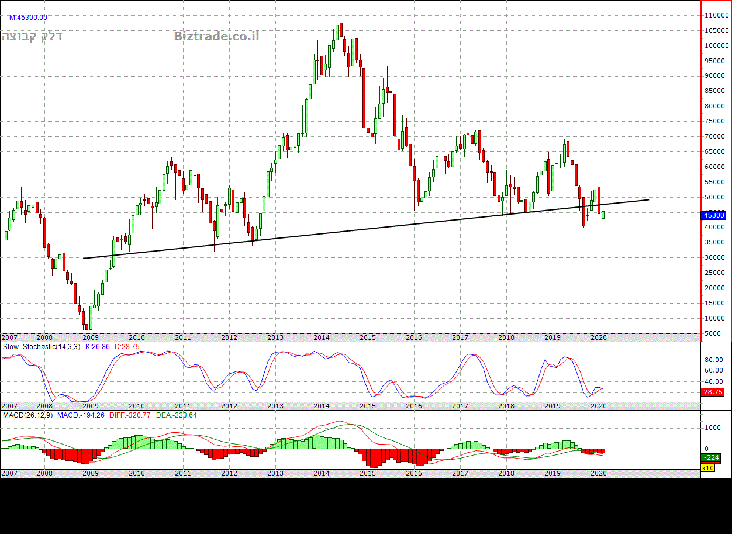Click 2009 on the main price chart axis
The width and height of the screenshot is (732, 534).
(89, 337)
